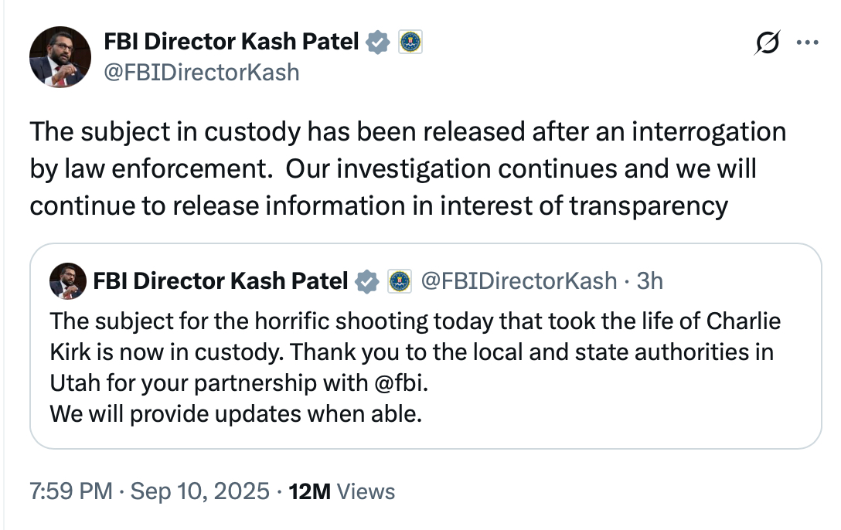841x530 pixels.
Task: Click the FBI seal affiliation badge in the header
Action: click(x=410, y=42)
